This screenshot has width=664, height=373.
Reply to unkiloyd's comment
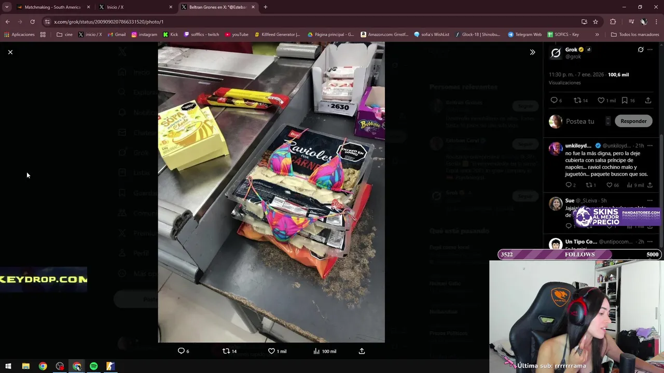point(570,185)
